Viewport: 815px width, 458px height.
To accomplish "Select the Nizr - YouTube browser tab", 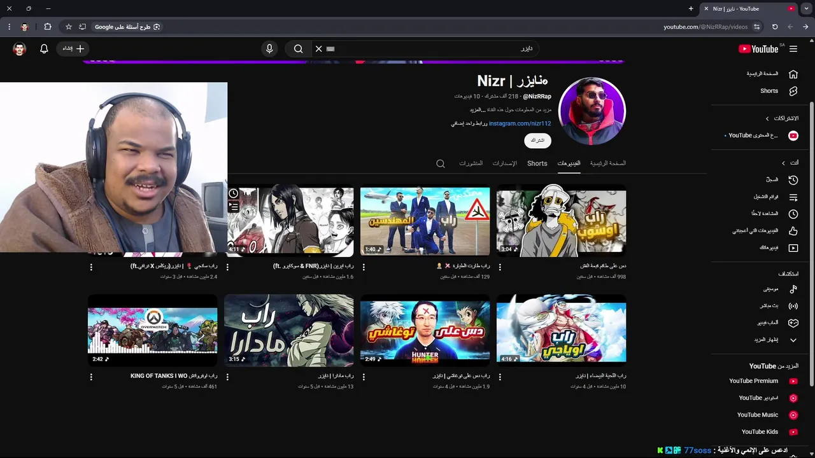I will pyautogui.click(x=748, y=8).
